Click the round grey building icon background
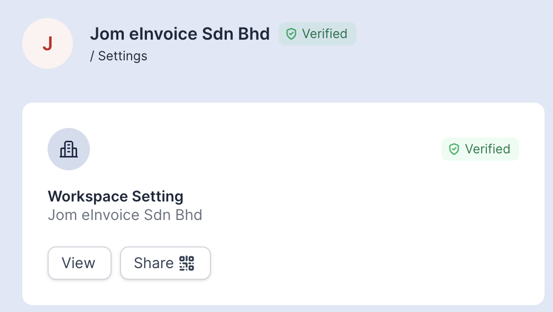This screenshot has width=553, height=312. [x=69, y=149]
